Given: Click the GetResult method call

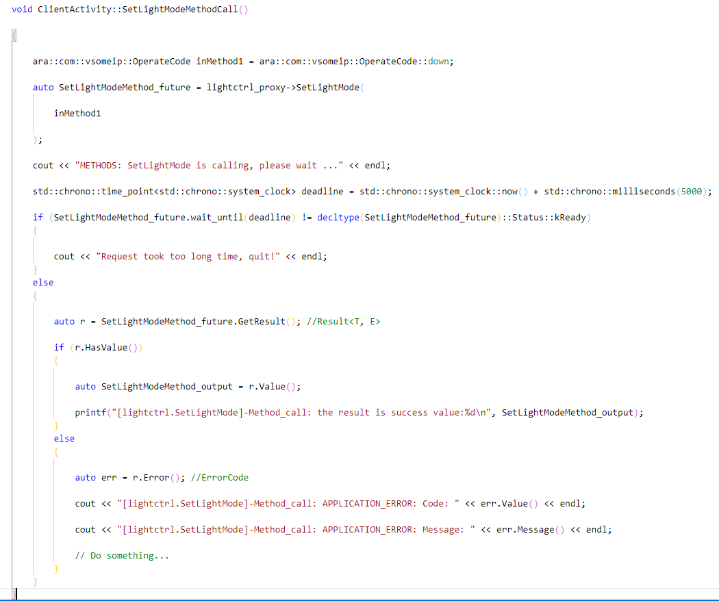Looking at the screenshot, I should pyautogui.click(x=261, y=321).
